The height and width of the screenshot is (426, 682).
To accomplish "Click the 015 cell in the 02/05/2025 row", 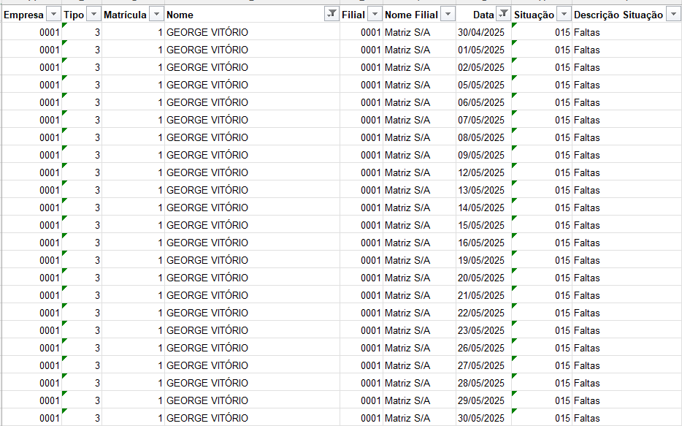I will click(562, 67).
